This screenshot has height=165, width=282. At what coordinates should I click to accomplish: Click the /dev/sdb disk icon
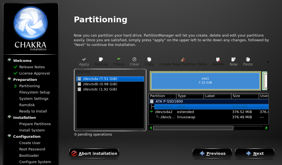coord(79,84)
